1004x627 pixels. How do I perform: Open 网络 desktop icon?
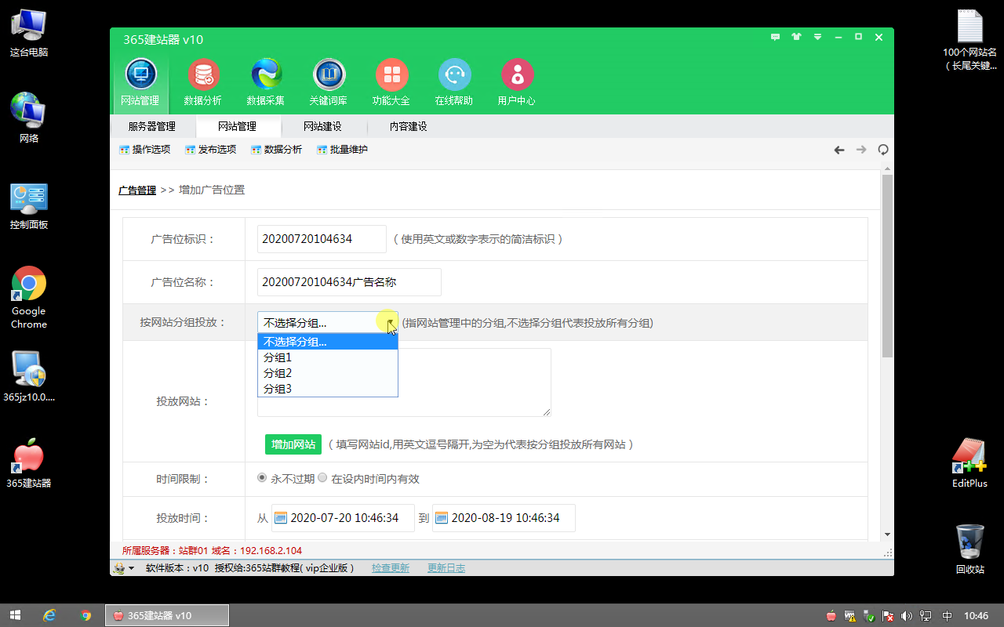pos(29,118)
